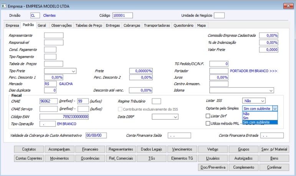Focus the Mercado field containing RS
Screen dimensions: 296x176
click(50, 84)
